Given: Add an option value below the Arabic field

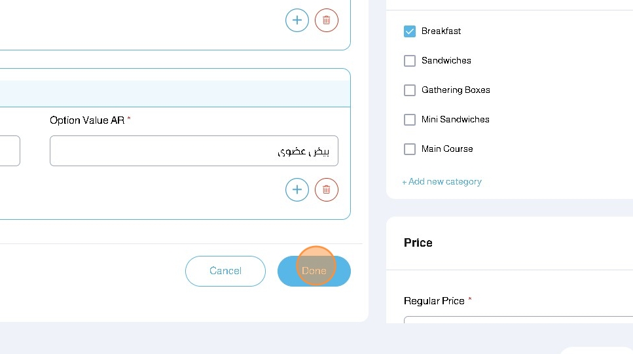Looking at the screenshot, I should click(297, 190).
